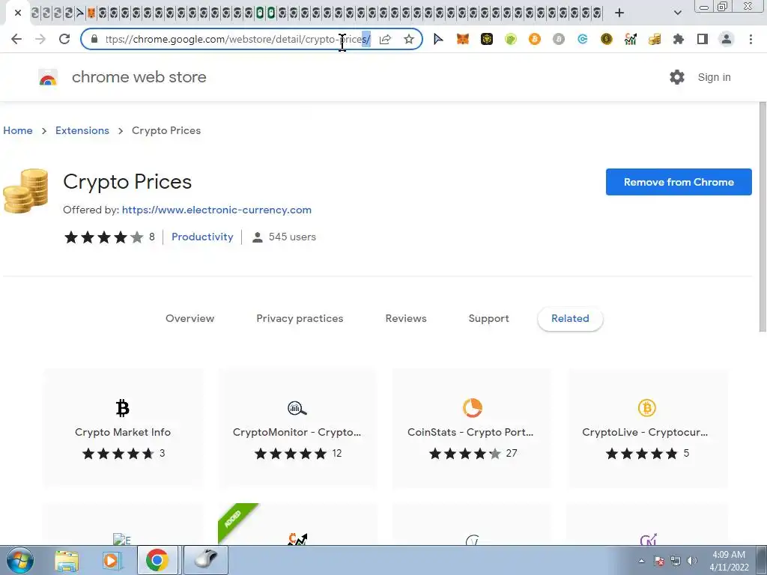Open the card with the green ADDED ribbon

(297, 524)
